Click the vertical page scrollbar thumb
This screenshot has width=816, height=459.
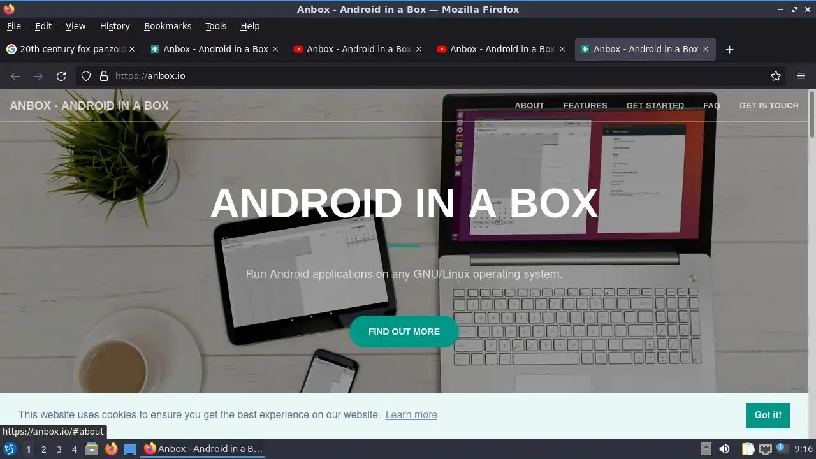pos(812,115)
